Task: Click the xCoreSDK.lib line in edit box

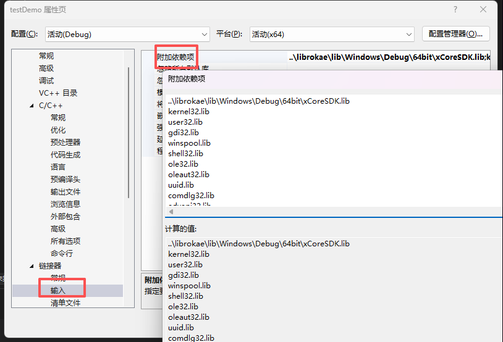Action: (x=259, y=101)
